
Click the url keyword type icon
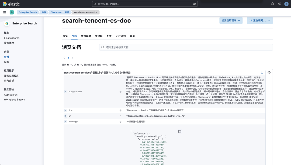coord(66,116)
